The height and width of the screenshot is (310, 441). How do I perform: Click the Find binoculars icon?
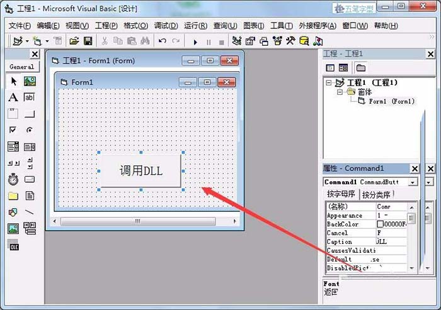coord(145,42)
